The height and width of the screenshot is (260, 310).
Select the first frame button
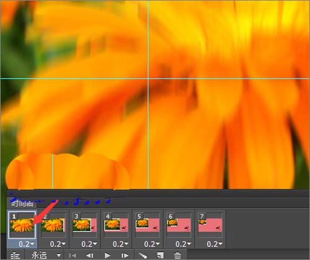pos(73,256)
